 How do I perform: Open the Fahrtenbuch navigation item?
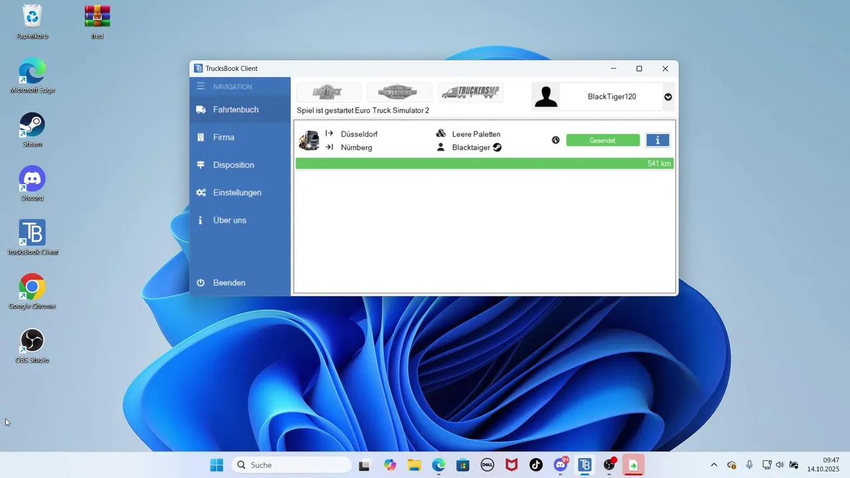240,110
